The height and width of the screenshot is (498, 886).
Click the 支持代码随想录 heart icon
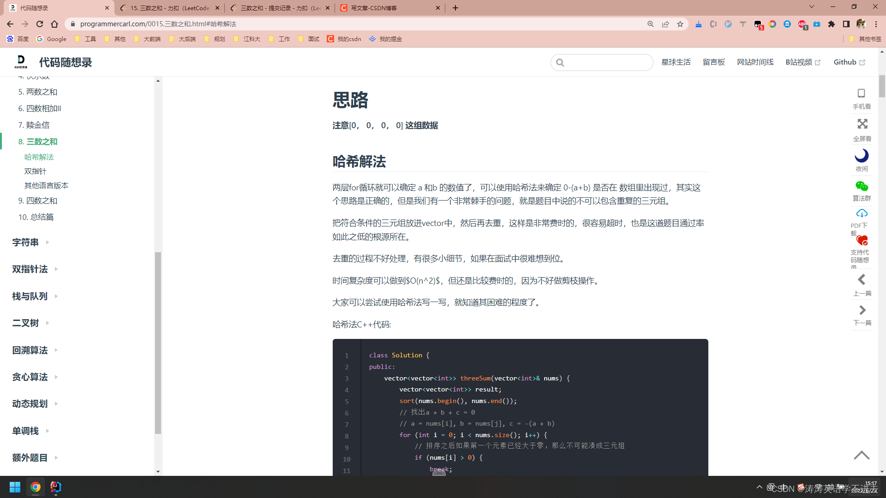pyautogui.click(x=861, y=241)
